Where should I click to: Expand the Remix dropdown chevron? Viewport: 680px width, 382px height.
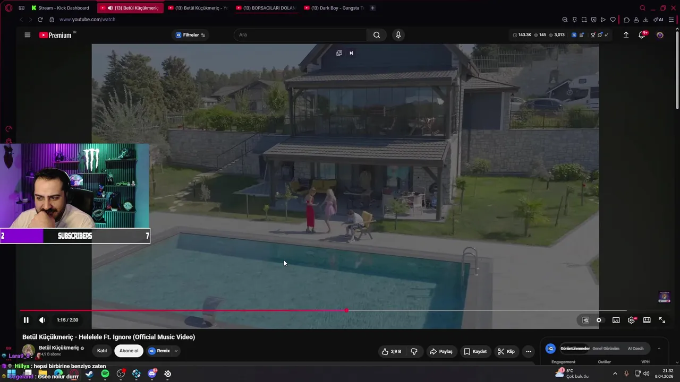point(176,351)
